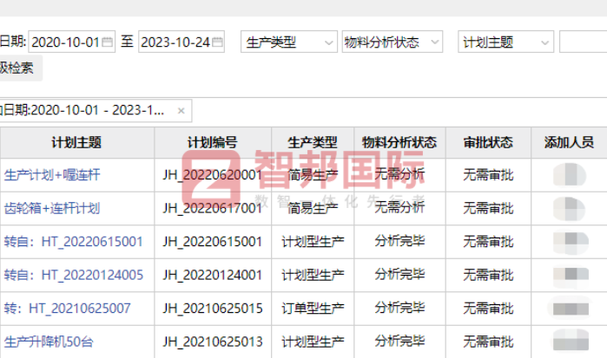Screen dimensions: 607x358
Task: Open plan 转：HT_20210625007
Action: pos(68,308)
